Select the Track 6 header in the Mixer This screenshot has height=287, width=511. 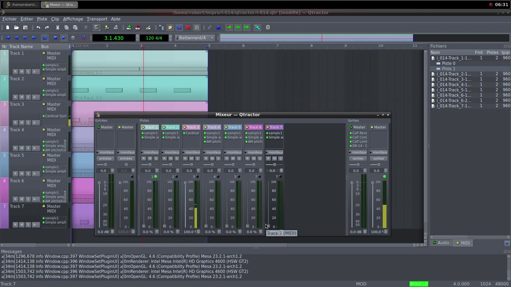click(x=254, y=127)
